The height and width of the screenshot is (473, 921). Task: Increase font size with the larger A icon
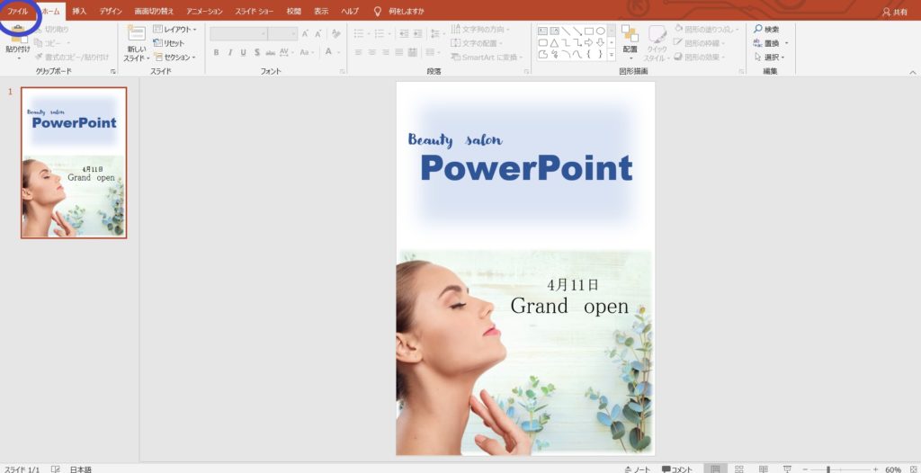(x=306, y=33)
